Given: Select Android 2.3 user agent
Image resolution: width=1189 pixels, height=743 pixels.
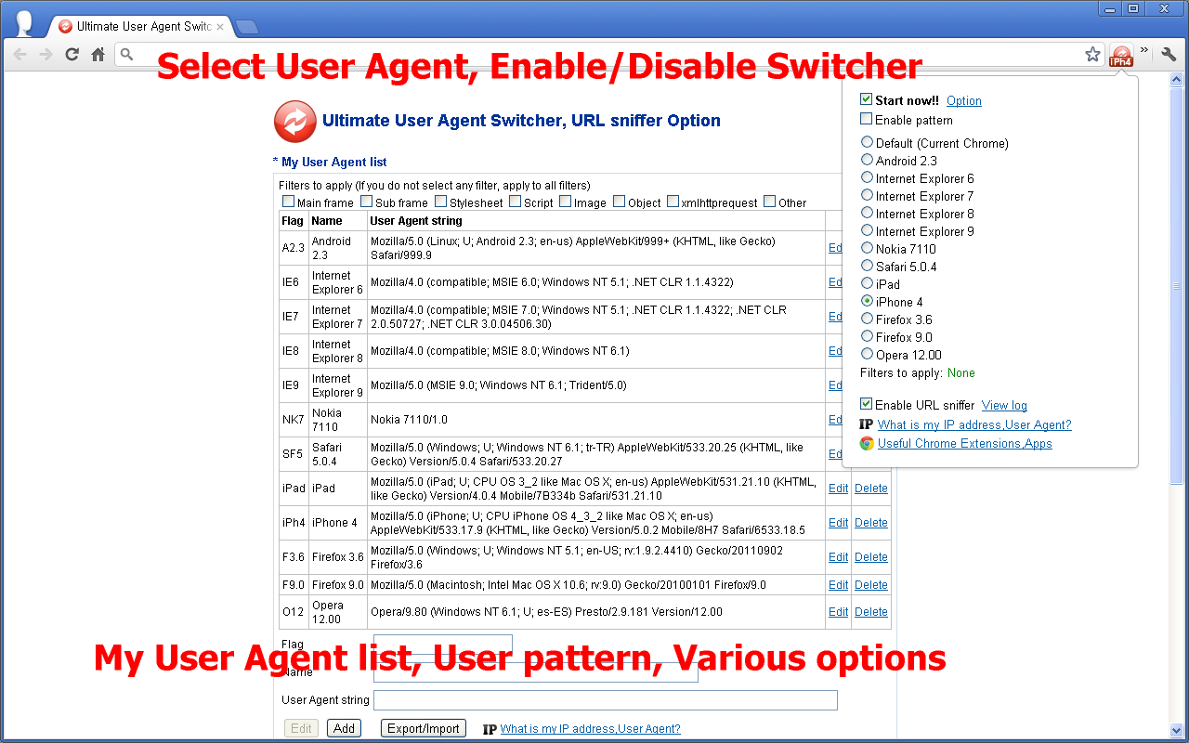Looking at the screenshot, I should (868, 160).
